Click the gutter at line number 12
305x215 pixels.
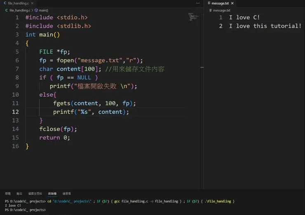(x=15, y=112)
